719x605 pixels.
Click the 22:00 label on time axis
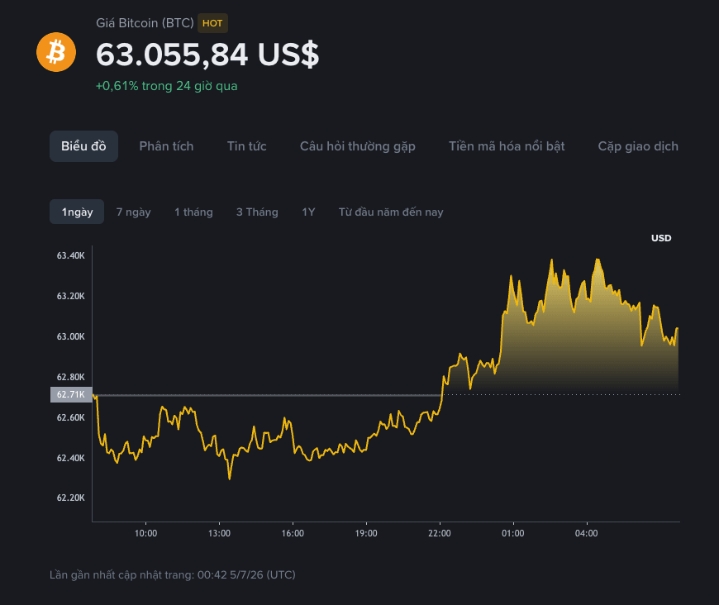click(x=440, y=533)
